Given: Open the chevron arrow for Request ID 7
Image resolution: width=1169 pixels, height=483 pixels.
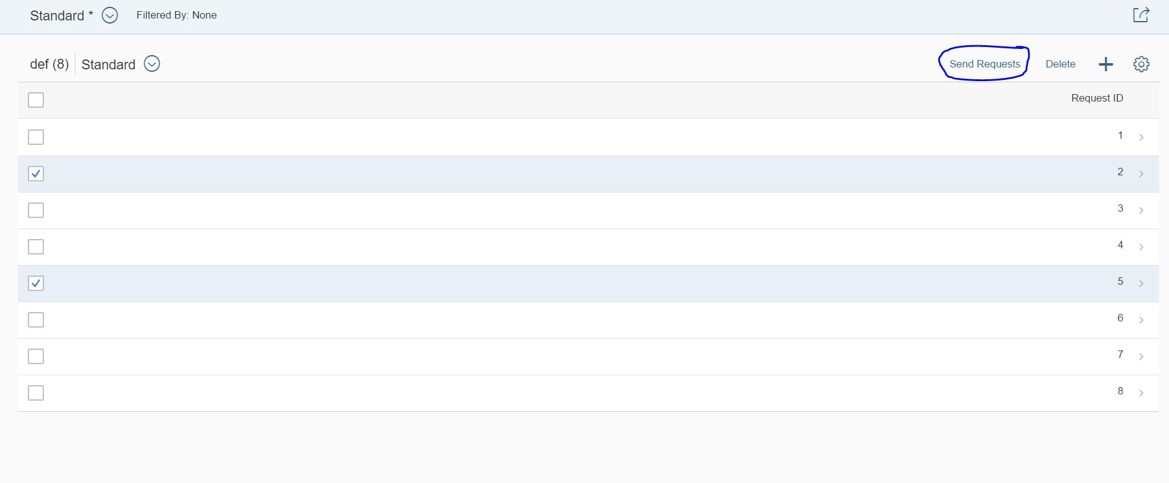Looking at the screenshot, I should (1142, 356).
